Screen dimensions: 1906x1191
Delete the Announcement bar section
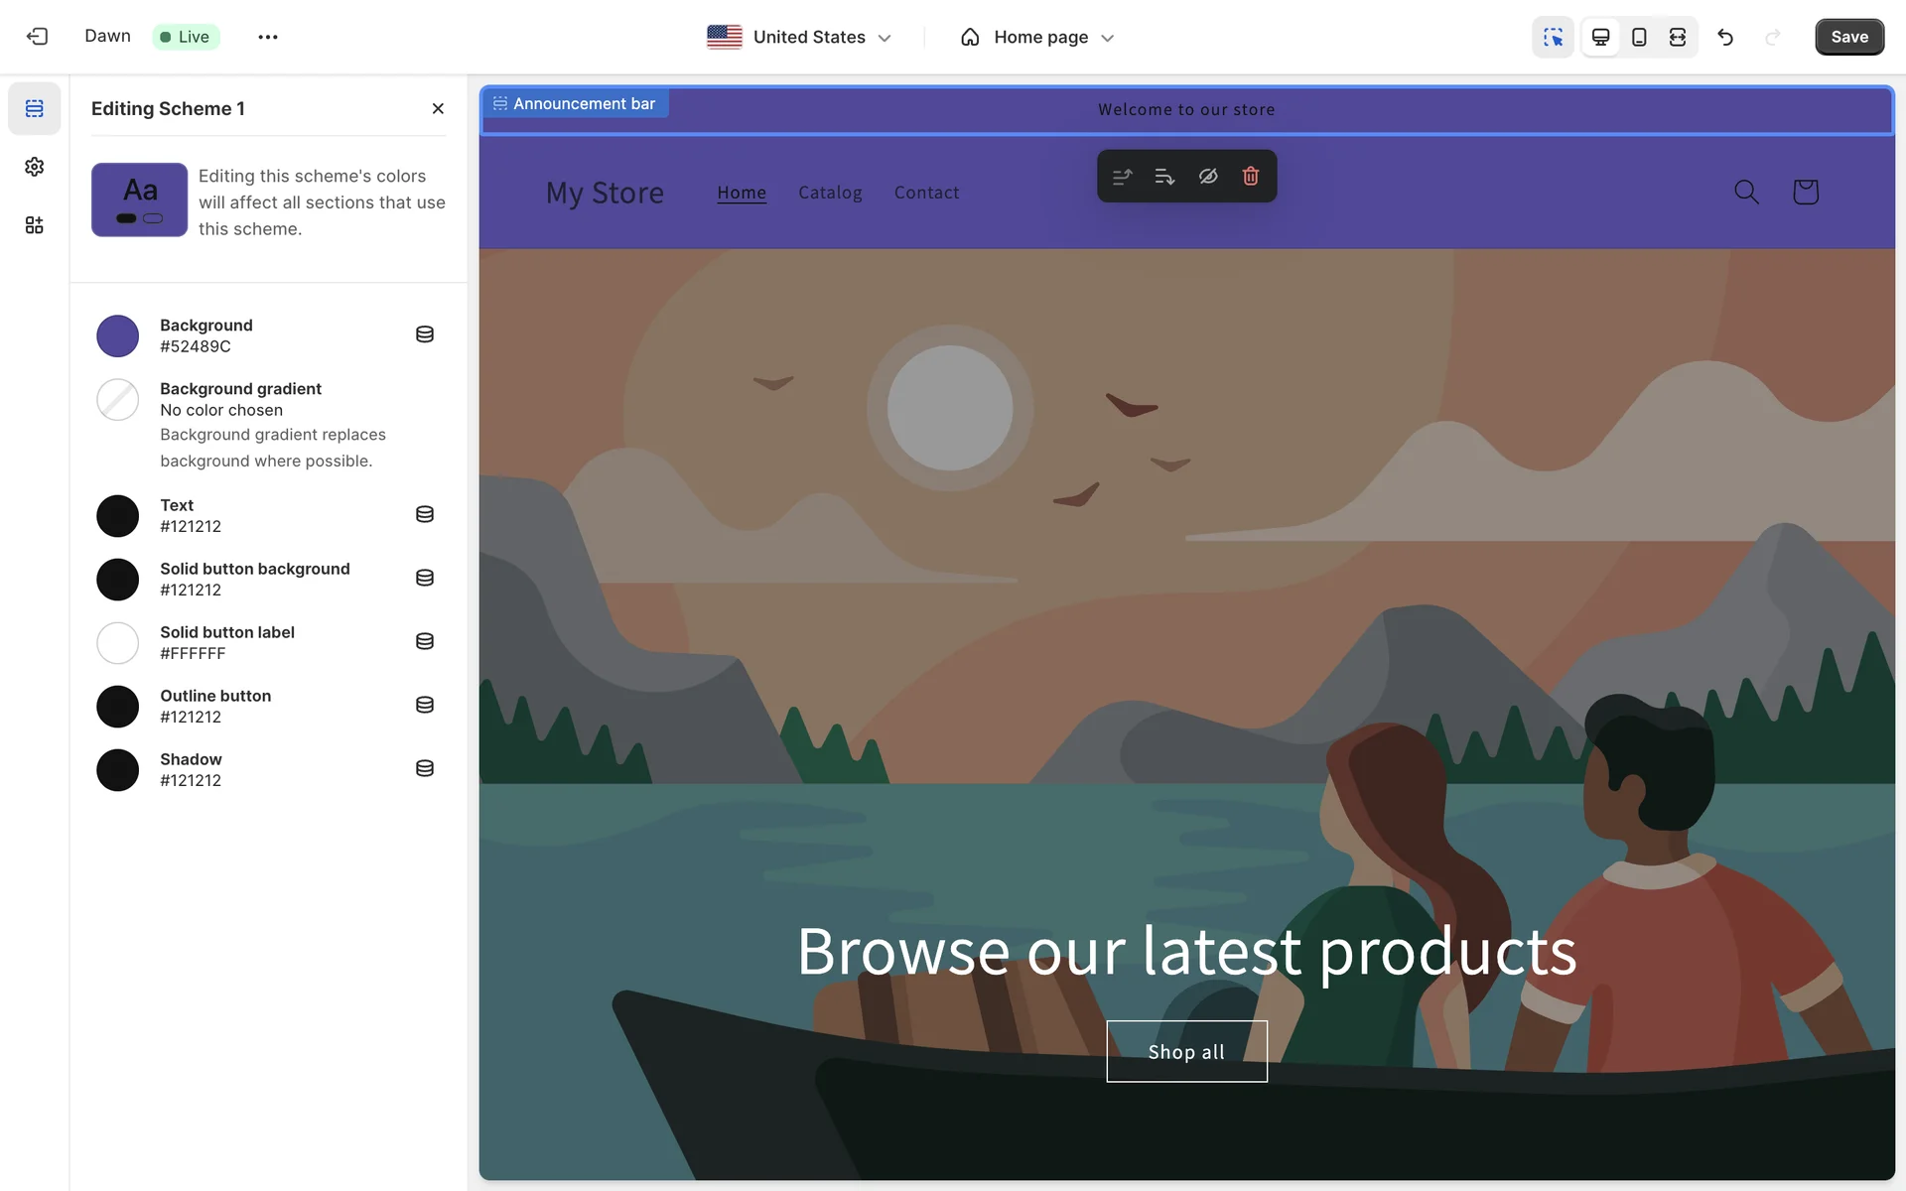coord(1251,177)
